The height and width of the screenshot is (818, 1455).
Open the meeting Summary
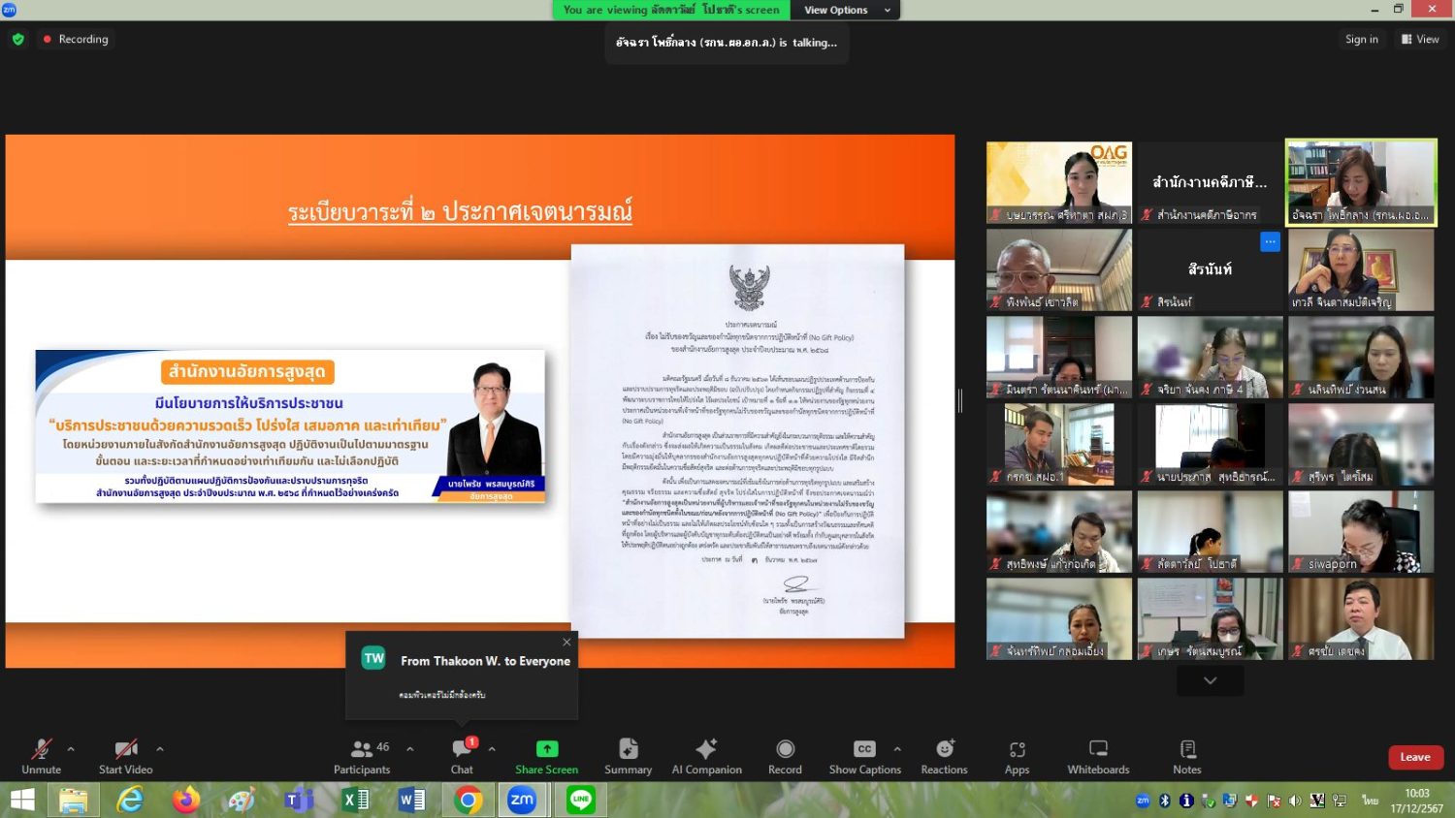tap(628, 750)
